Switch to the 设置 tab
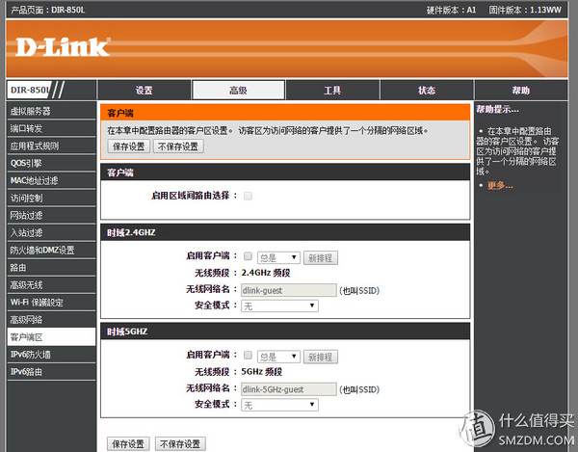The height and width of the screenshot is (452, 578). pyautogui.click(x=144, y=91)
